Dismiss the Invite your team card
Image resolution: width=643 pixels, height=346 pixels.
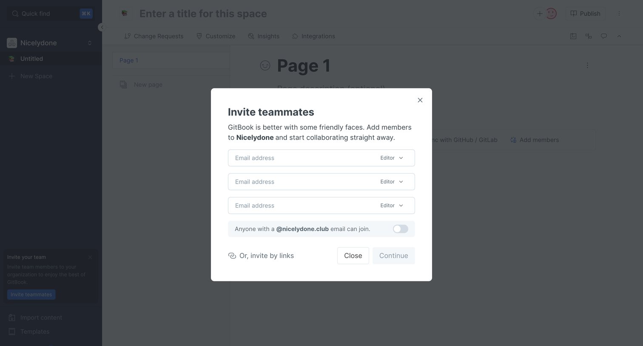click(x=90, y=257)
